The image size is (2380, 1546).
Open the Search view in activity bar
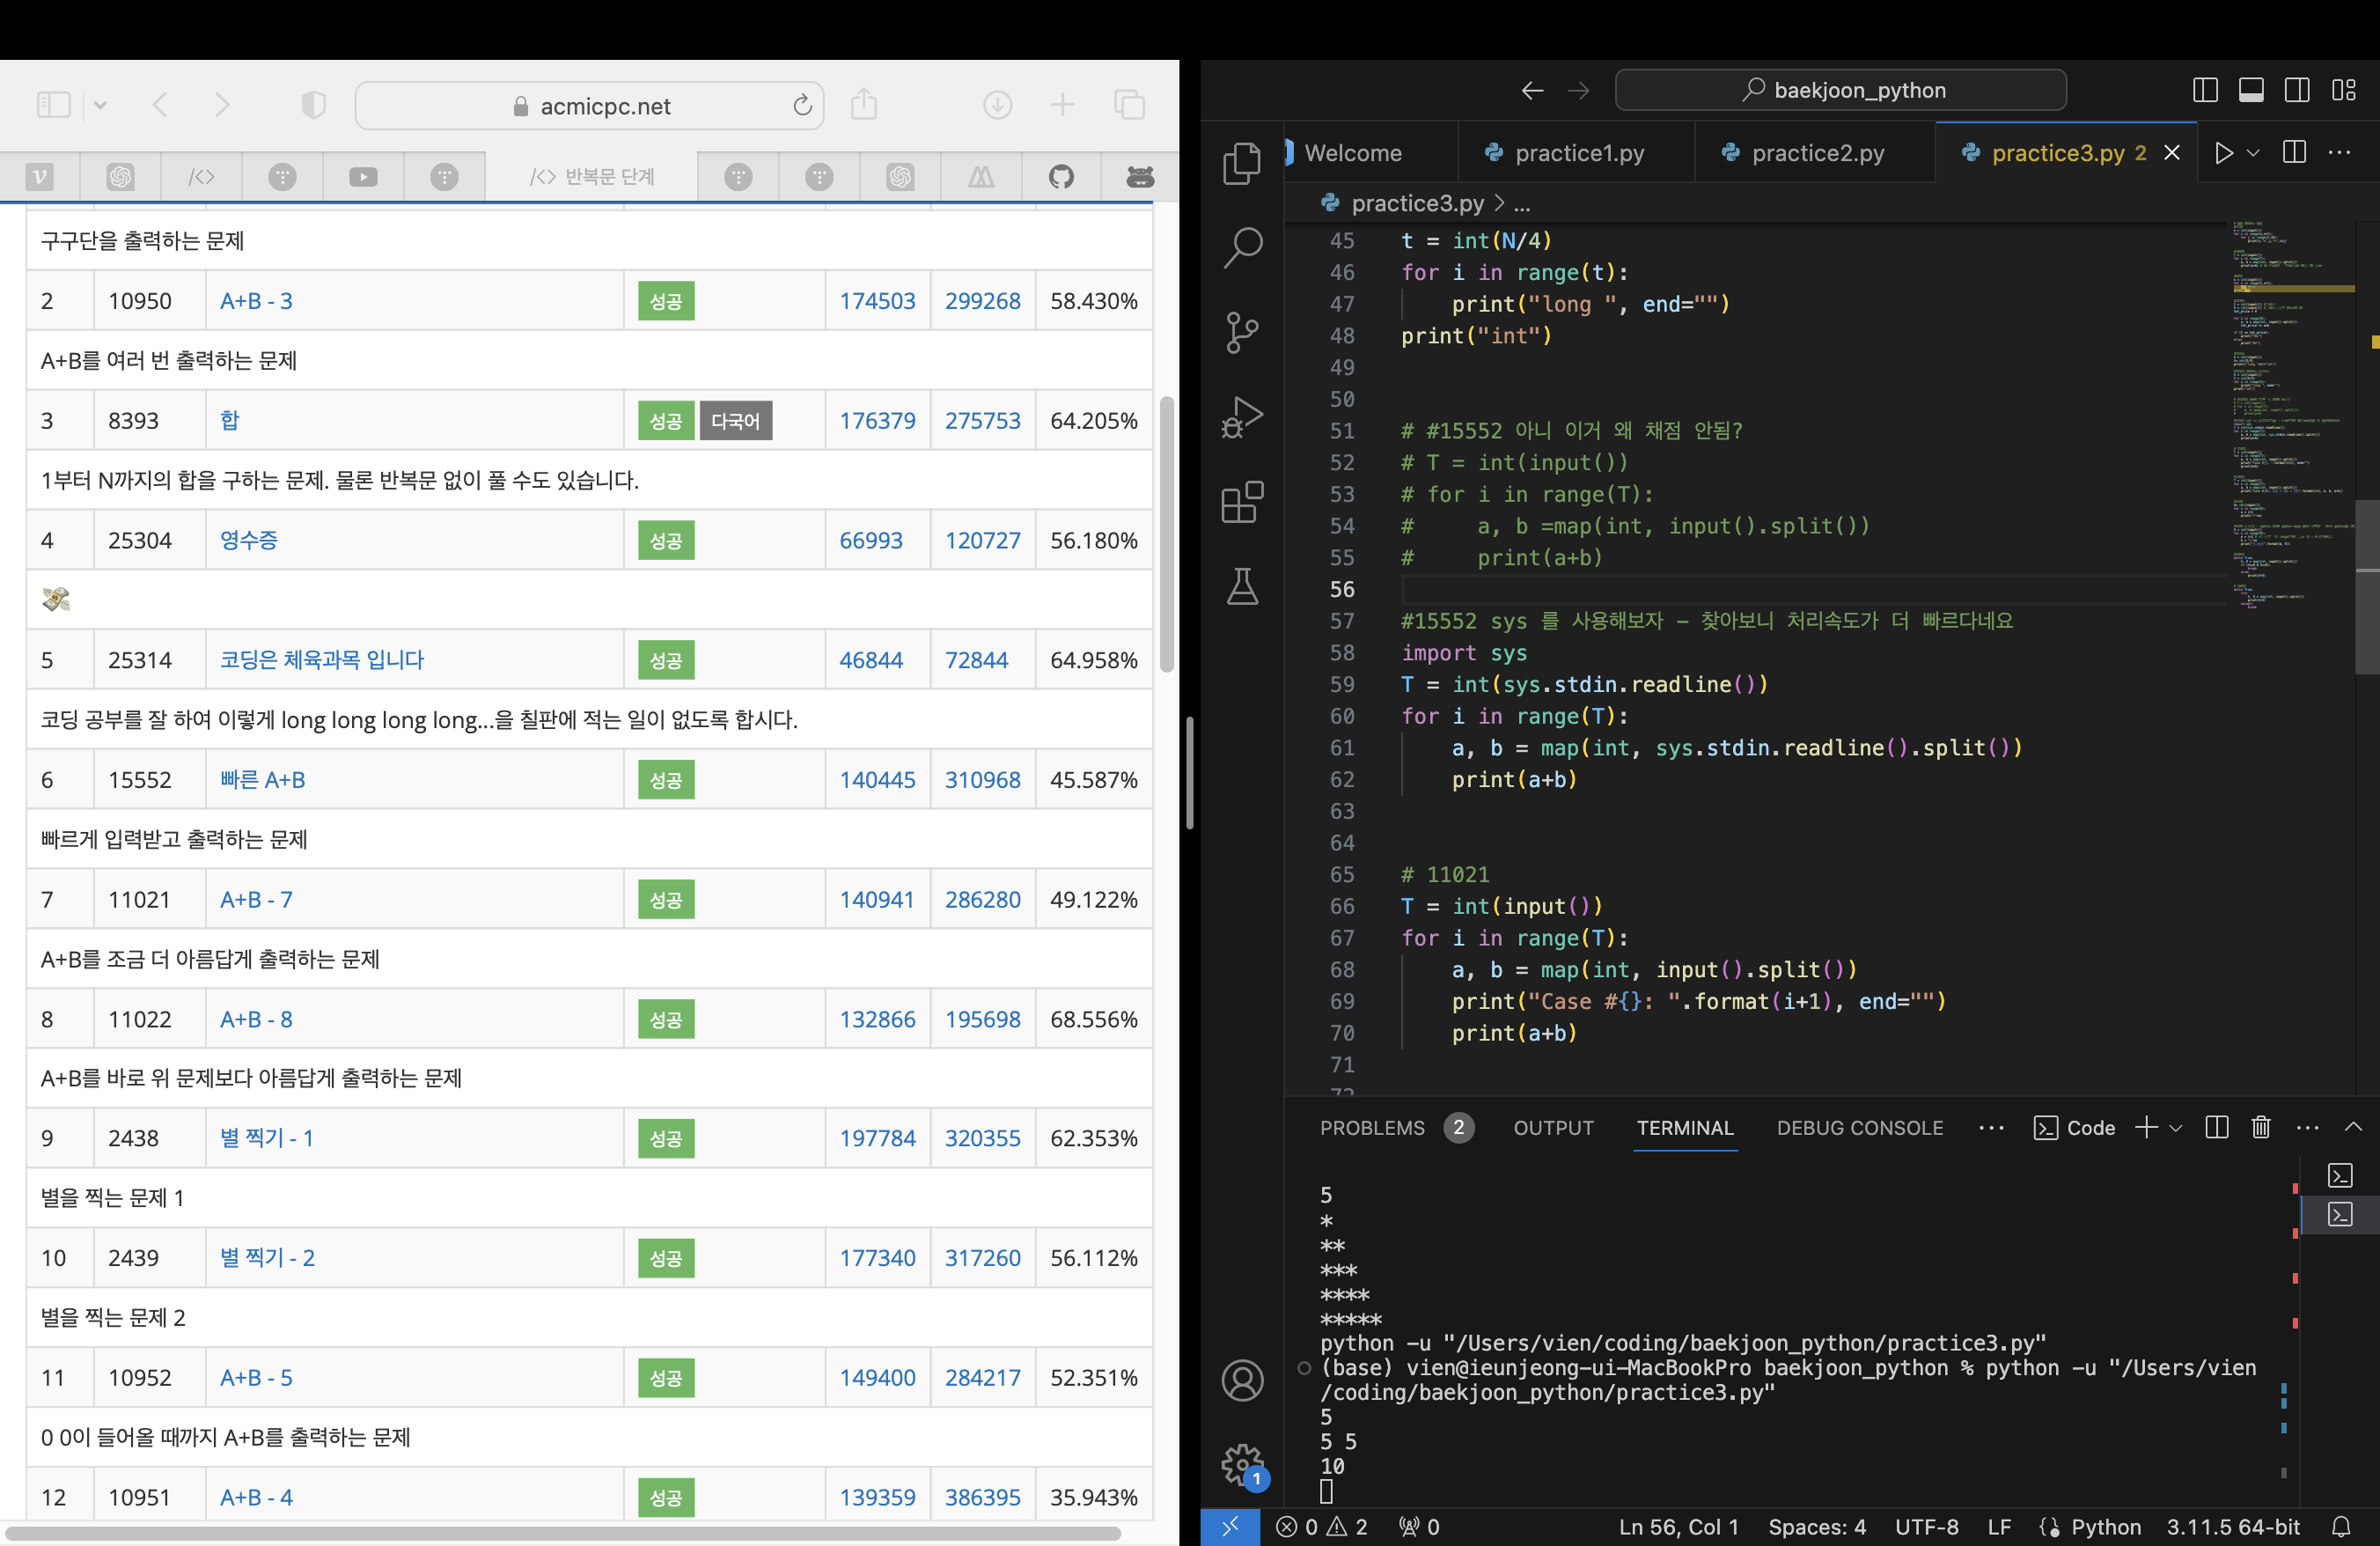[x=1242, y=247]
